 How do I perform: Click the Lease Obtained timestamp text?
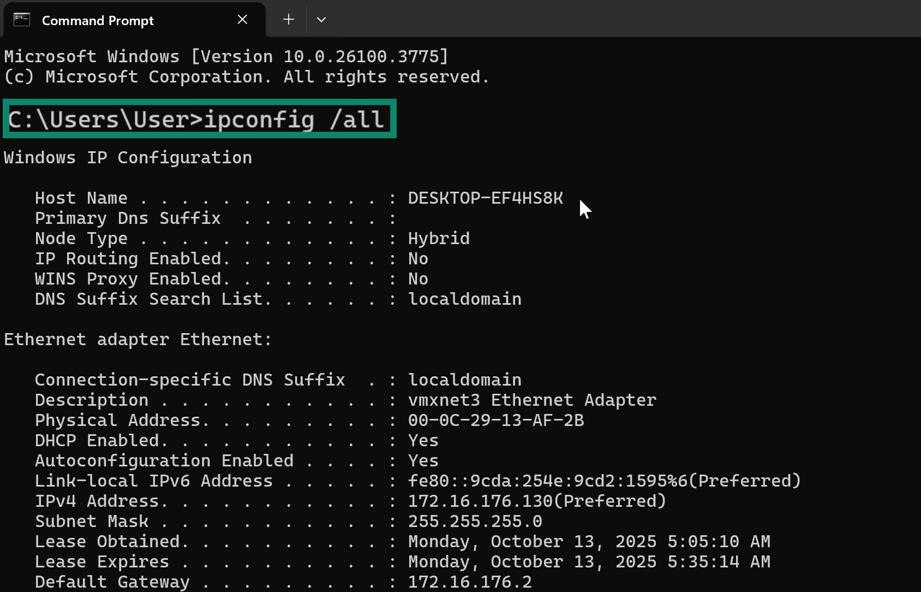pyautogui.click(x=589, y=541)
